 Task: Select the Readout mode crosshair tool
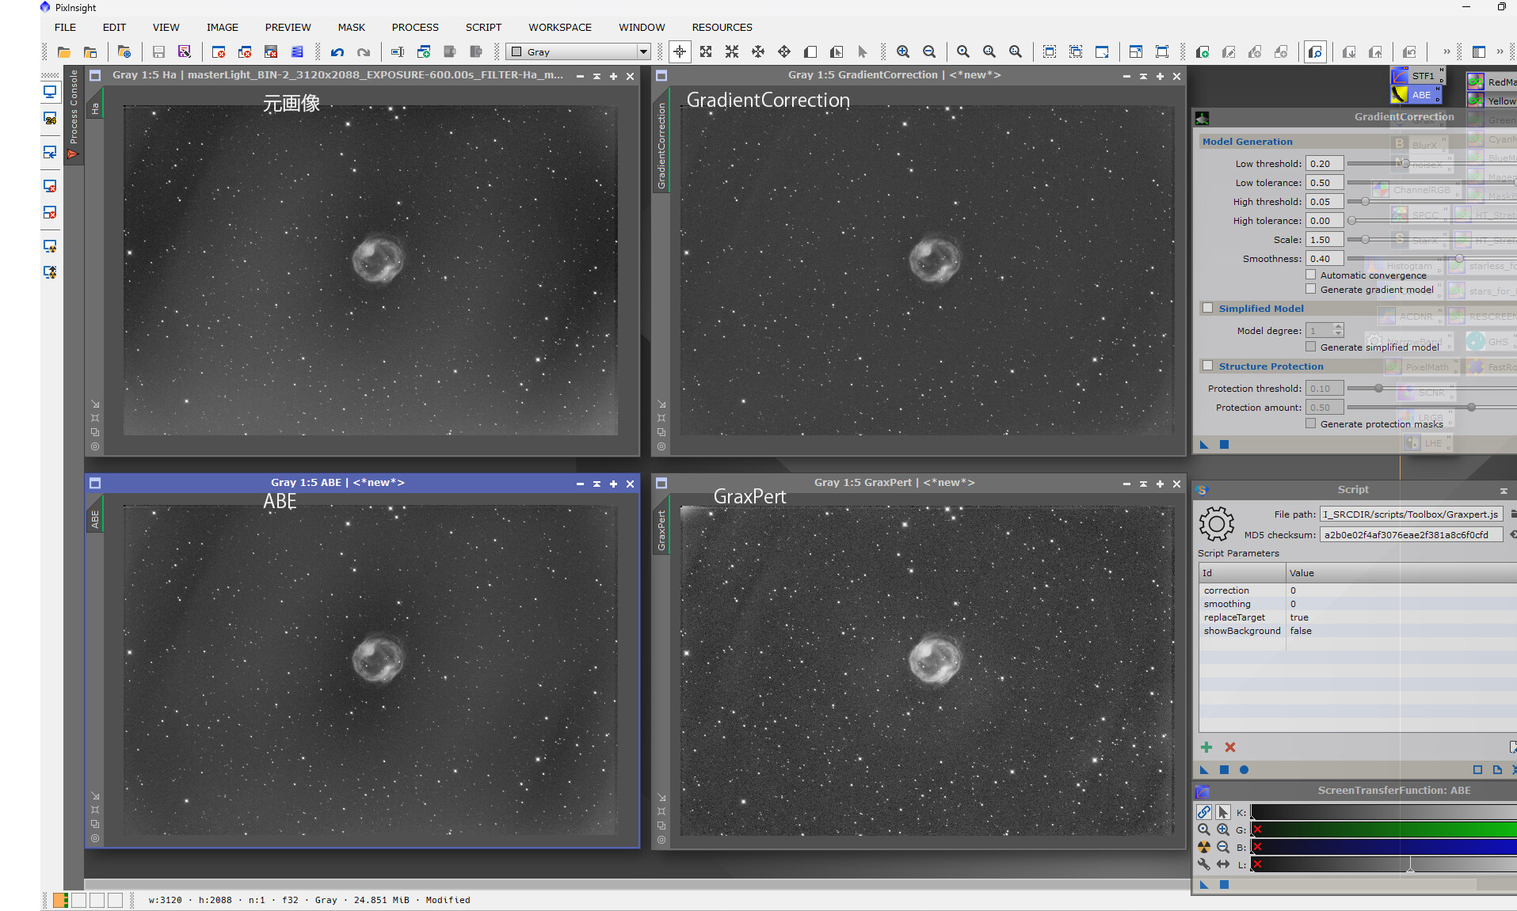pyautogui.click(x=680, y=52)
